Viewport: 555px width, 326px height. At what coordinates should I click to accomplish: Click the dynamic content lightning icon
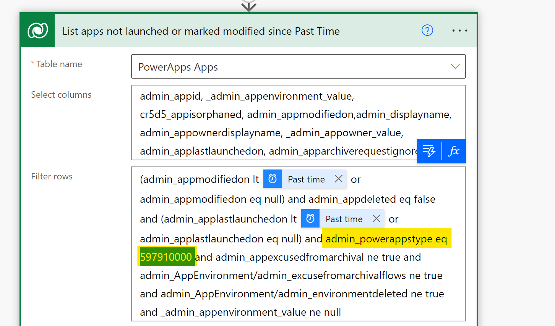(430, 151)
